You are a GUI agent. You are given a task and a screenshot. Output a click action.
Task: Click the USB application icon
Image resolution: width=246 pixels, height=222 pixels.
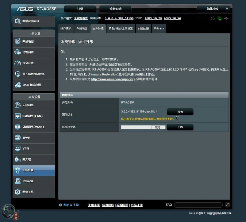(x=17, y=85)
